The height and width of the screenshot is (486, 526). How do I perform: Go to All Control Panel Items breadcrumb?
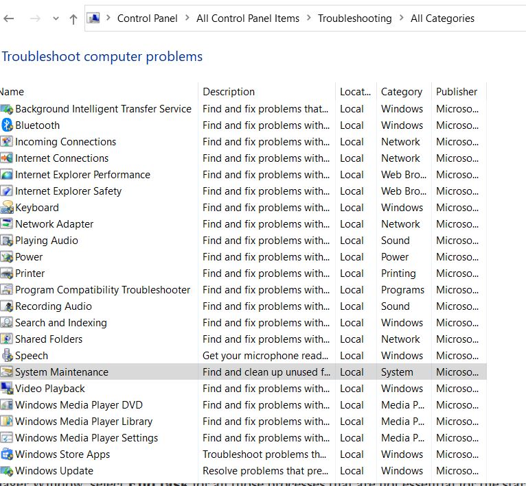click(x=248, y=19)
